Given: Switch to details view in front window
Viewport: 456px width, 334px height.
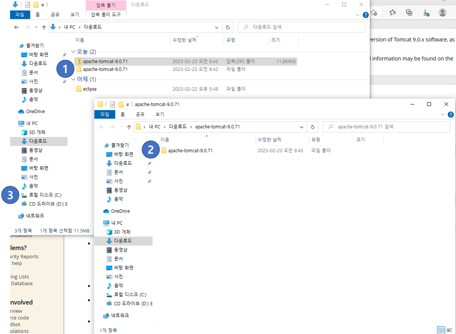Looking at the screenshot, I should (x=441, y=330).
